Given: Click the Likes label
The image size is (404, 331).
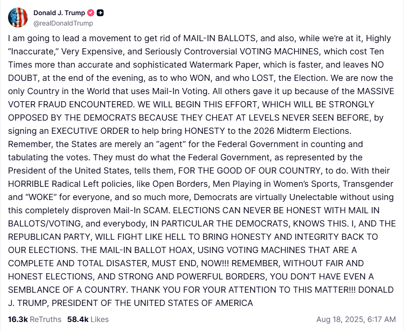Looking at the screenshot, I should 100,319.
